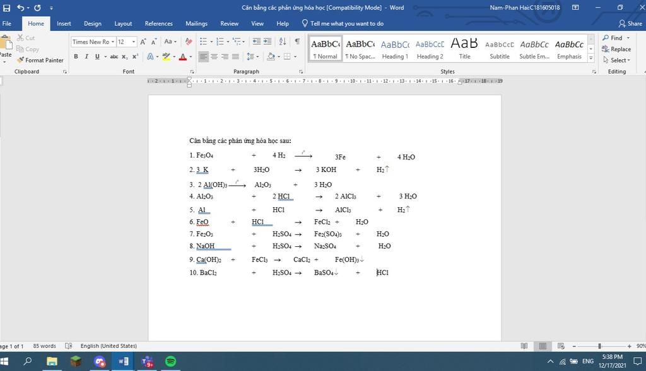
Task: Apply subscript formatting
Action: point(124,56)
